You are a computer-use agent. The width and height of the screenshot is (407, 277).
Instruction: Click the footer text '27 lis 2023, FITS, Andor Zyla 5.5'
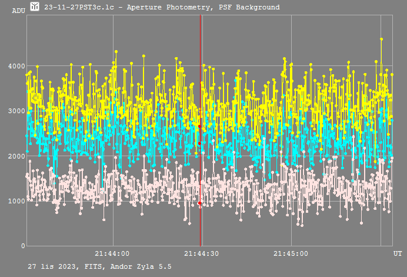(x=99, y=266)
